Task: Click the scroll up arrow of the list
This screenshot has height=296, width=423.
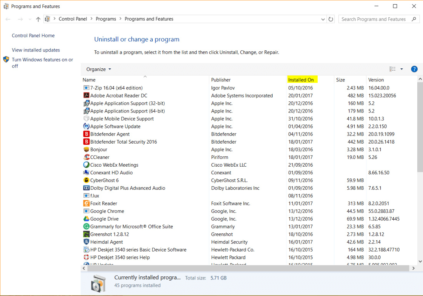Action: click(420, 79)
